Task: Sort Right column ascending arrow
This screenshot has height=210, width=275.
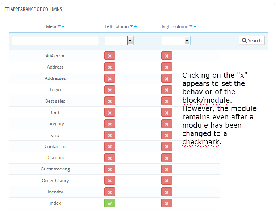Action: [195, 26]
